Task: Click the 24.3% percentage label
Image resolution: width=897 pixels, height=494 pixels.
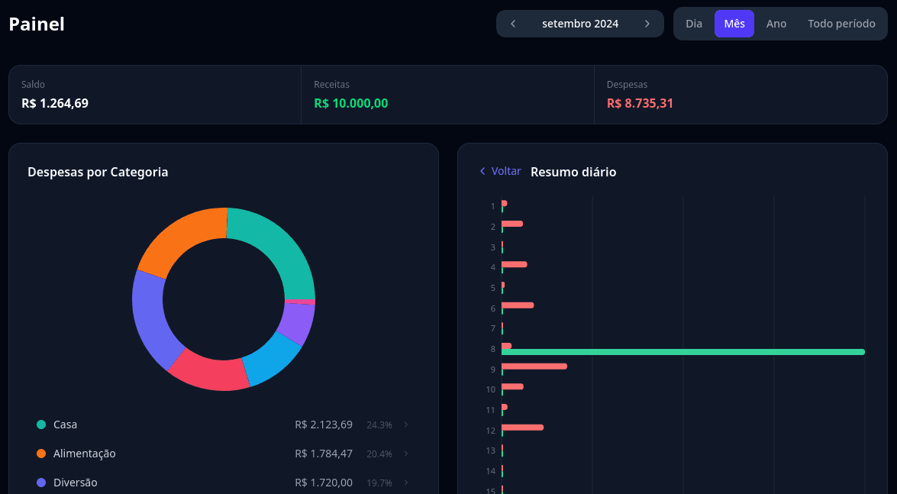Action: click(379, 425)
